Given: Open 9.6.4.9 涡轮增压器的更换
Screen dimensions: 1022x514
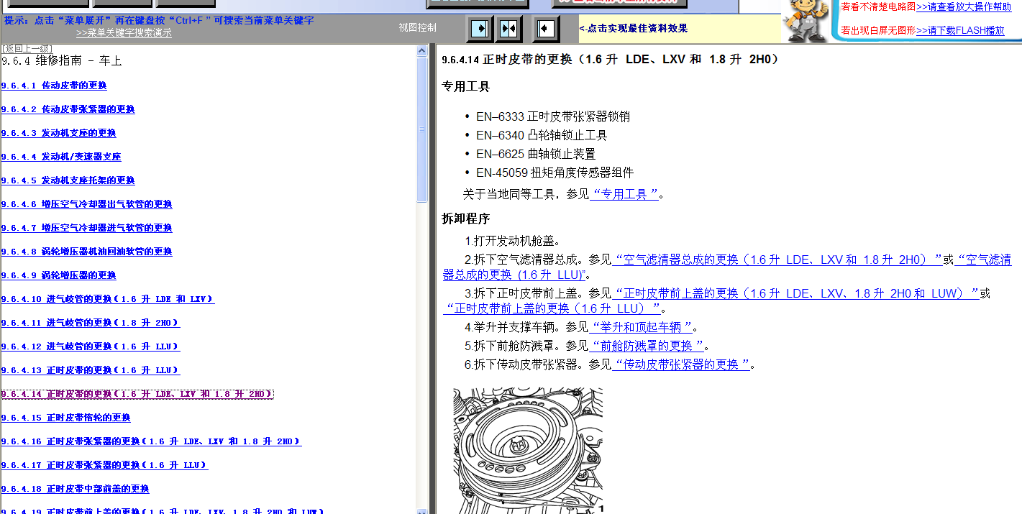Looking at the screenshot, I should (58, 275).
